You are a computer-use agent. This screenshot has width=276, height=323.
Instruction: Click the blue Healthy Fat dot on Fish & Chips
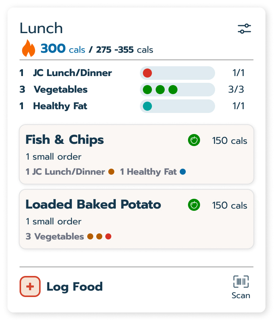pos(183,172)
